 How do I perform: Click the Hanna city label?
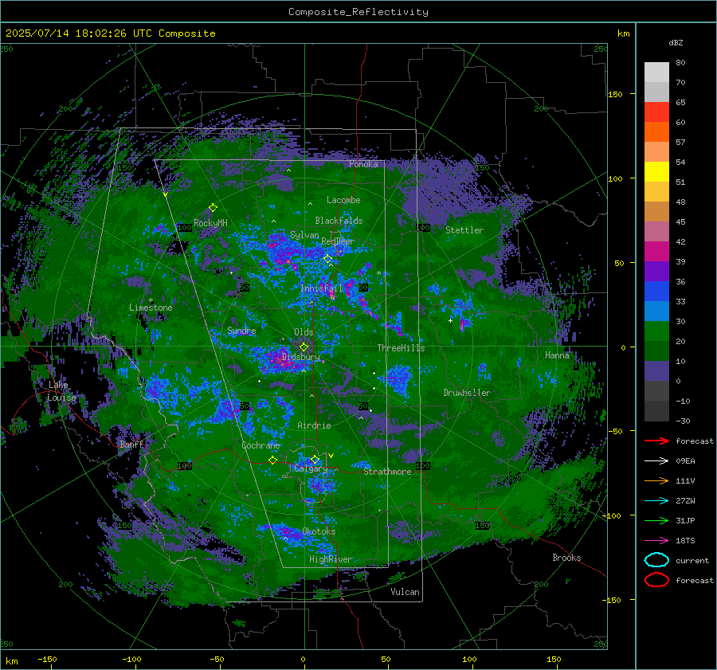[x=557, y=355]
